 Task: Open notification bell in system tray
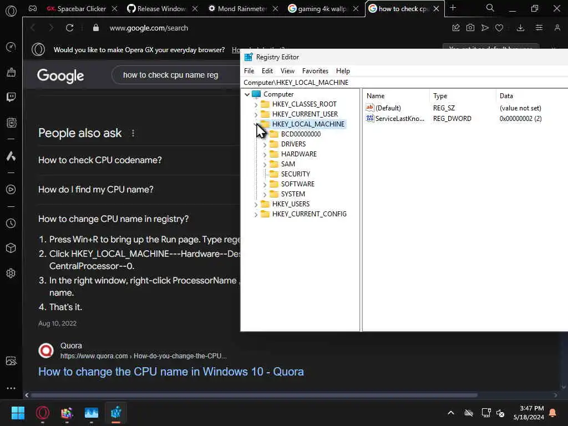(553, 413)
